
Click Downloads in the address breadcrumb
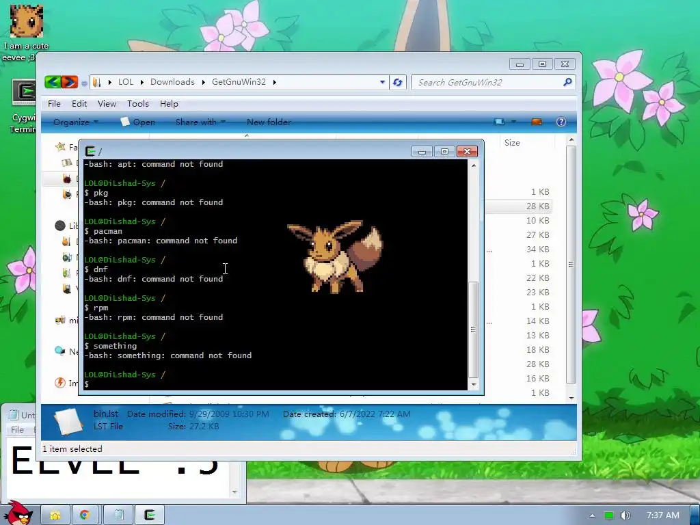point(172,82)
